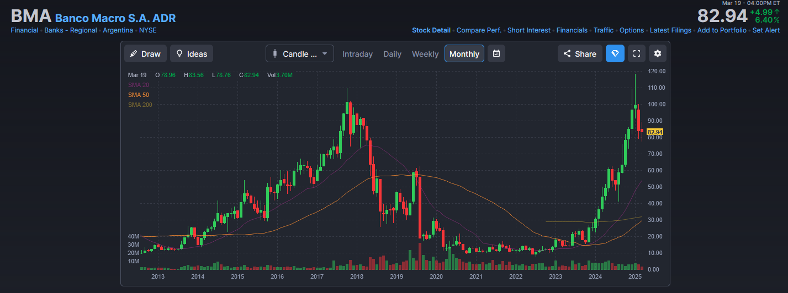Open the Ideas lightbulb button
Viewport: 788px width, 293px height.
[x=191, y=53]
